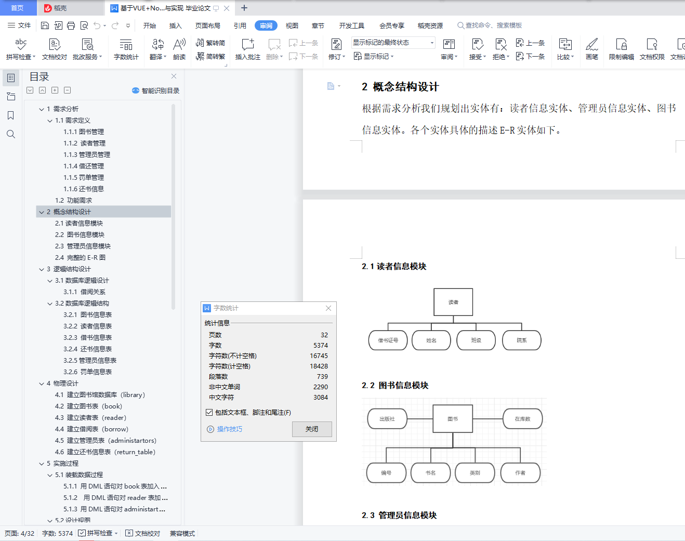Click 插入批注 to add a comment
This screenshot has height=541, width=685.
248,49
